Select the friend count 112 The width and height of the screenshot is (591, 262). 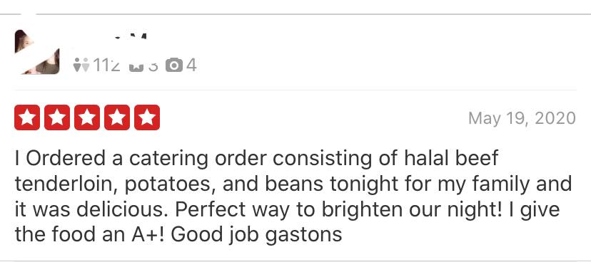(x=106, y=65)
